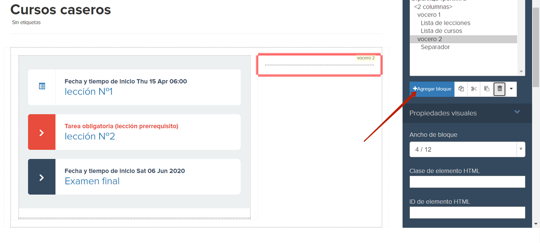Focus the ID de elemento HTML field
The image size is (540, 243).
click(x=467, y=212)
